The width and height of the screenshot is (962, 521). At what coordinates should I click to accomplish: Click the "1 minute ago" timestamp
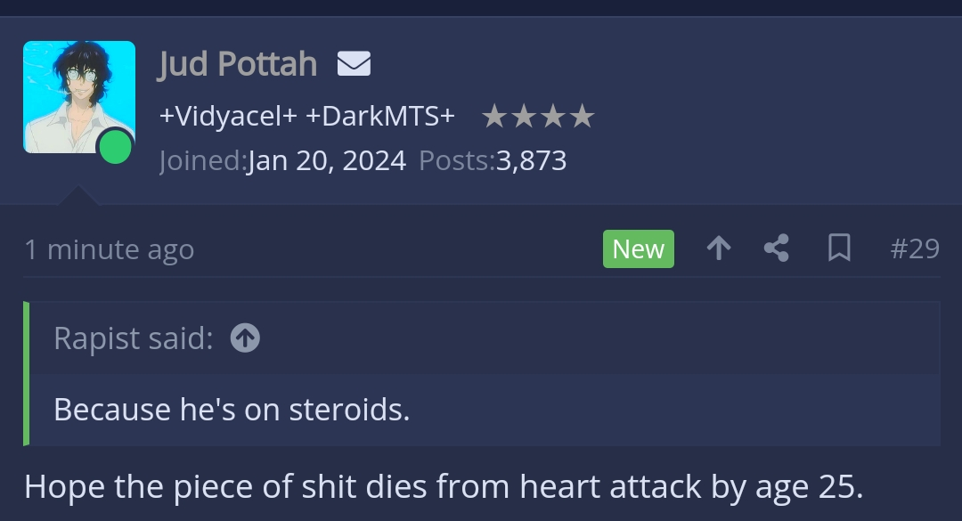pyautogui.click(x=109, y=250)
